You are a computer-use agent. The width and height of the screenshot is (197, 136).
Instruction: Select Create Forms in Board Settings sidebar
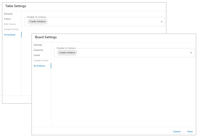click(41, 60)
